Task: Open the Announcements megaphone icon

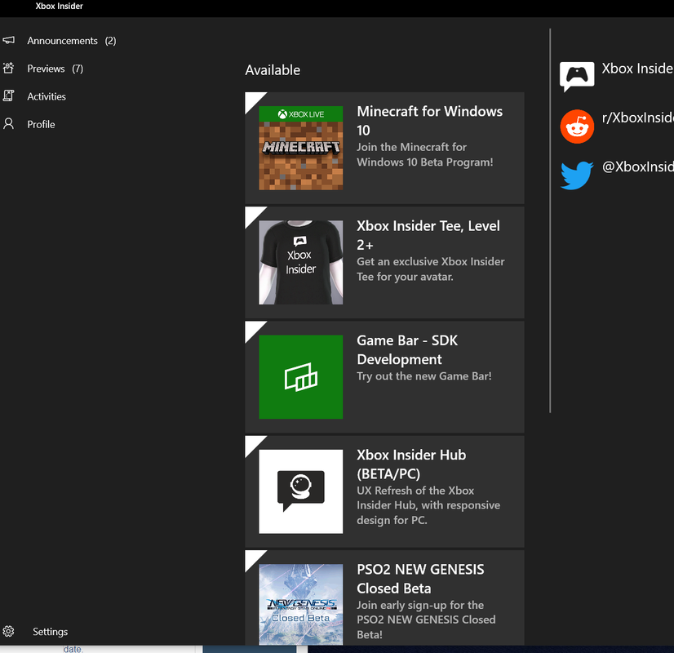Action: tap(9, 41)
